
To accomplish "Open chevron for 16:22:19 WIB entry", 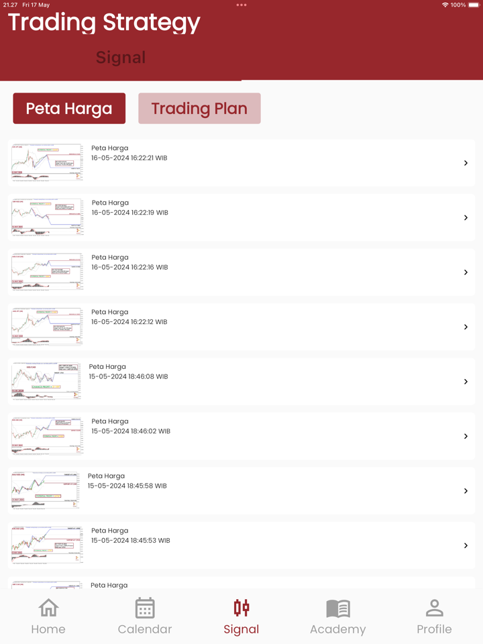I will [x=466, y=218].
